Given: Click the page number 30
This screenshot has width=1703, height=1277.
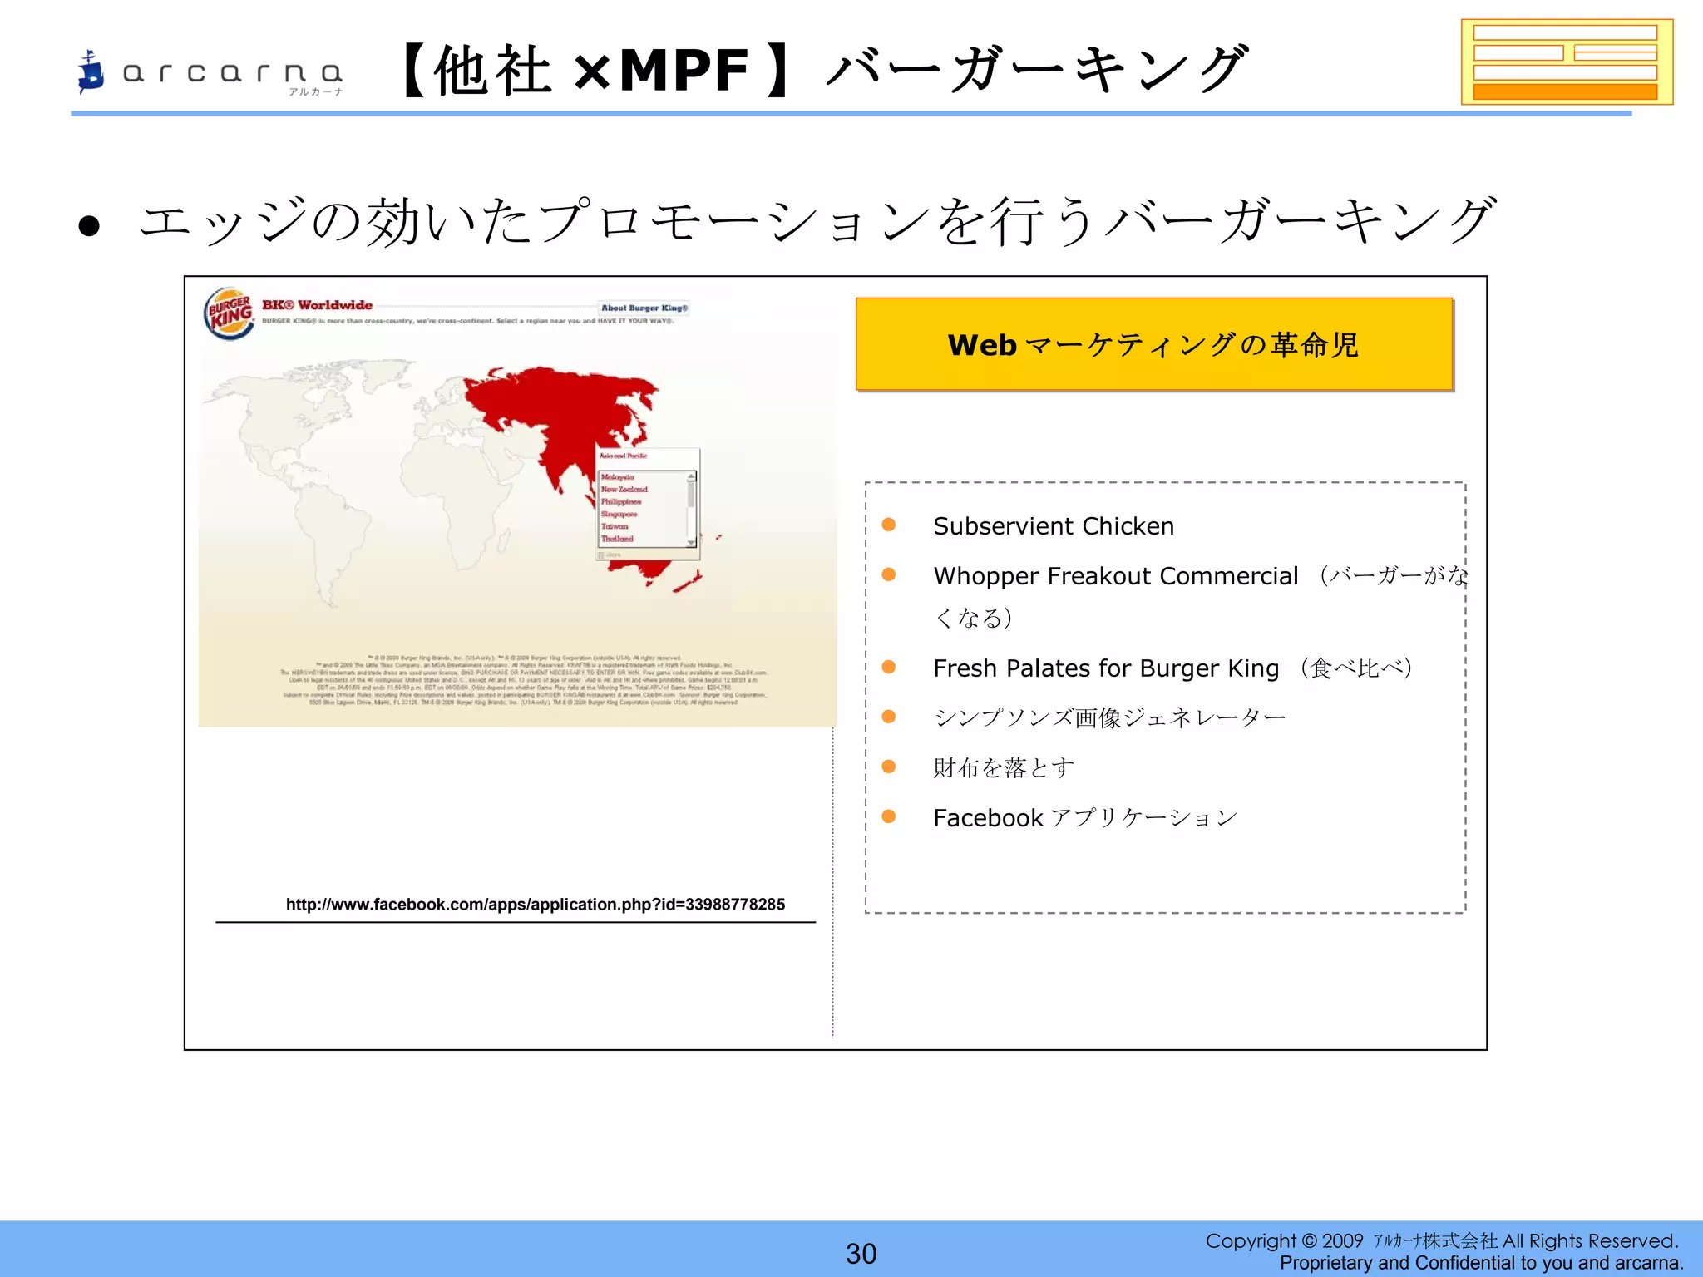Looking at the screenshot, I should click(861, 1254).
